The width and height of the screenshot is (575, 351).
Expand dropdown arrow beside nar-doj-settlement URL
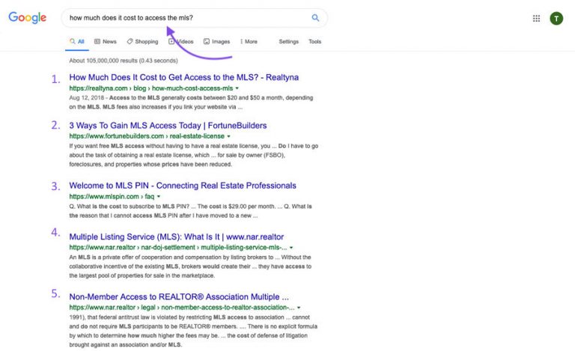[291, 248]
